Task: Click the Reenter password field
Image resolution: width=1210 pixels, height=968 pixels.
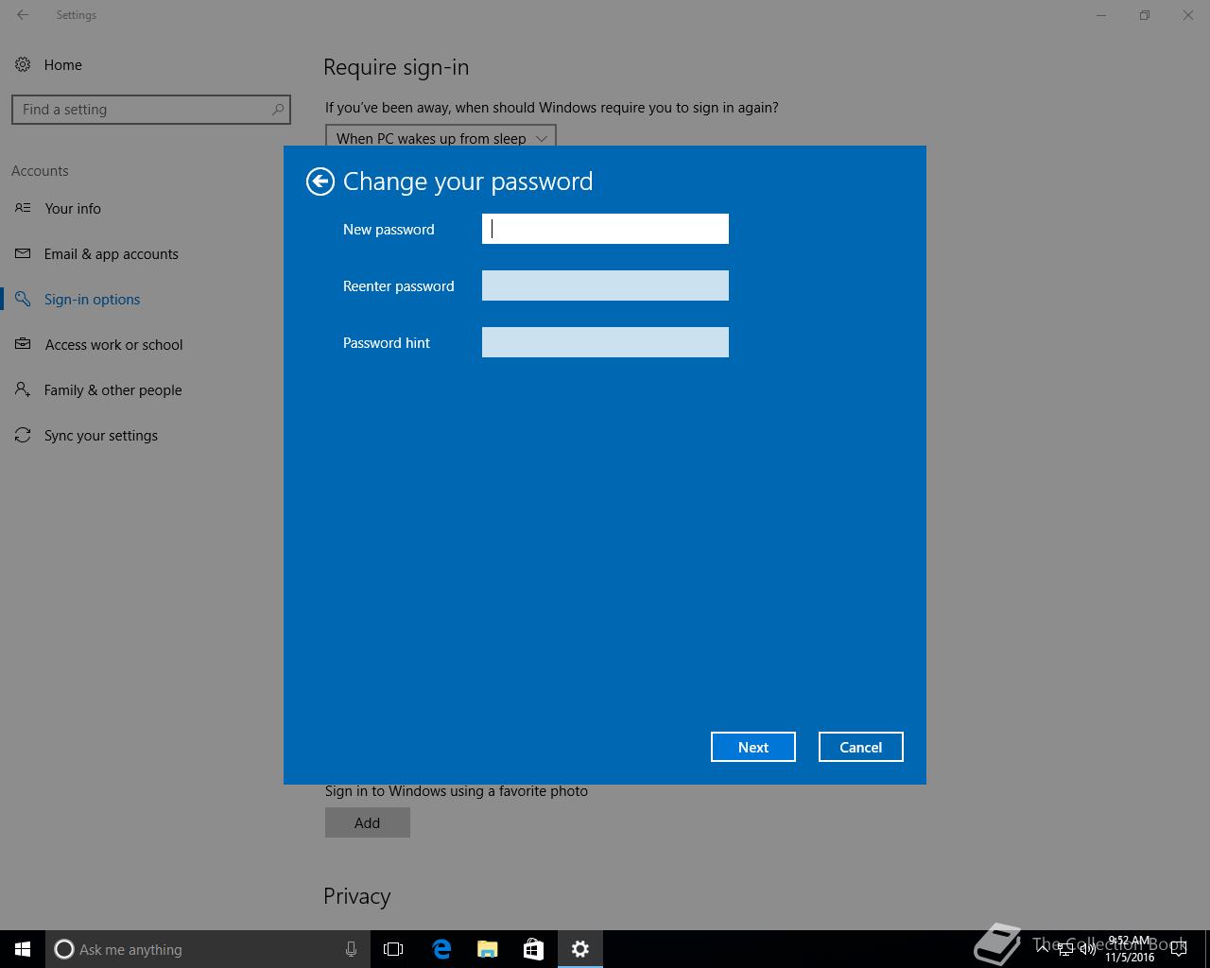Action: point(605,285)
